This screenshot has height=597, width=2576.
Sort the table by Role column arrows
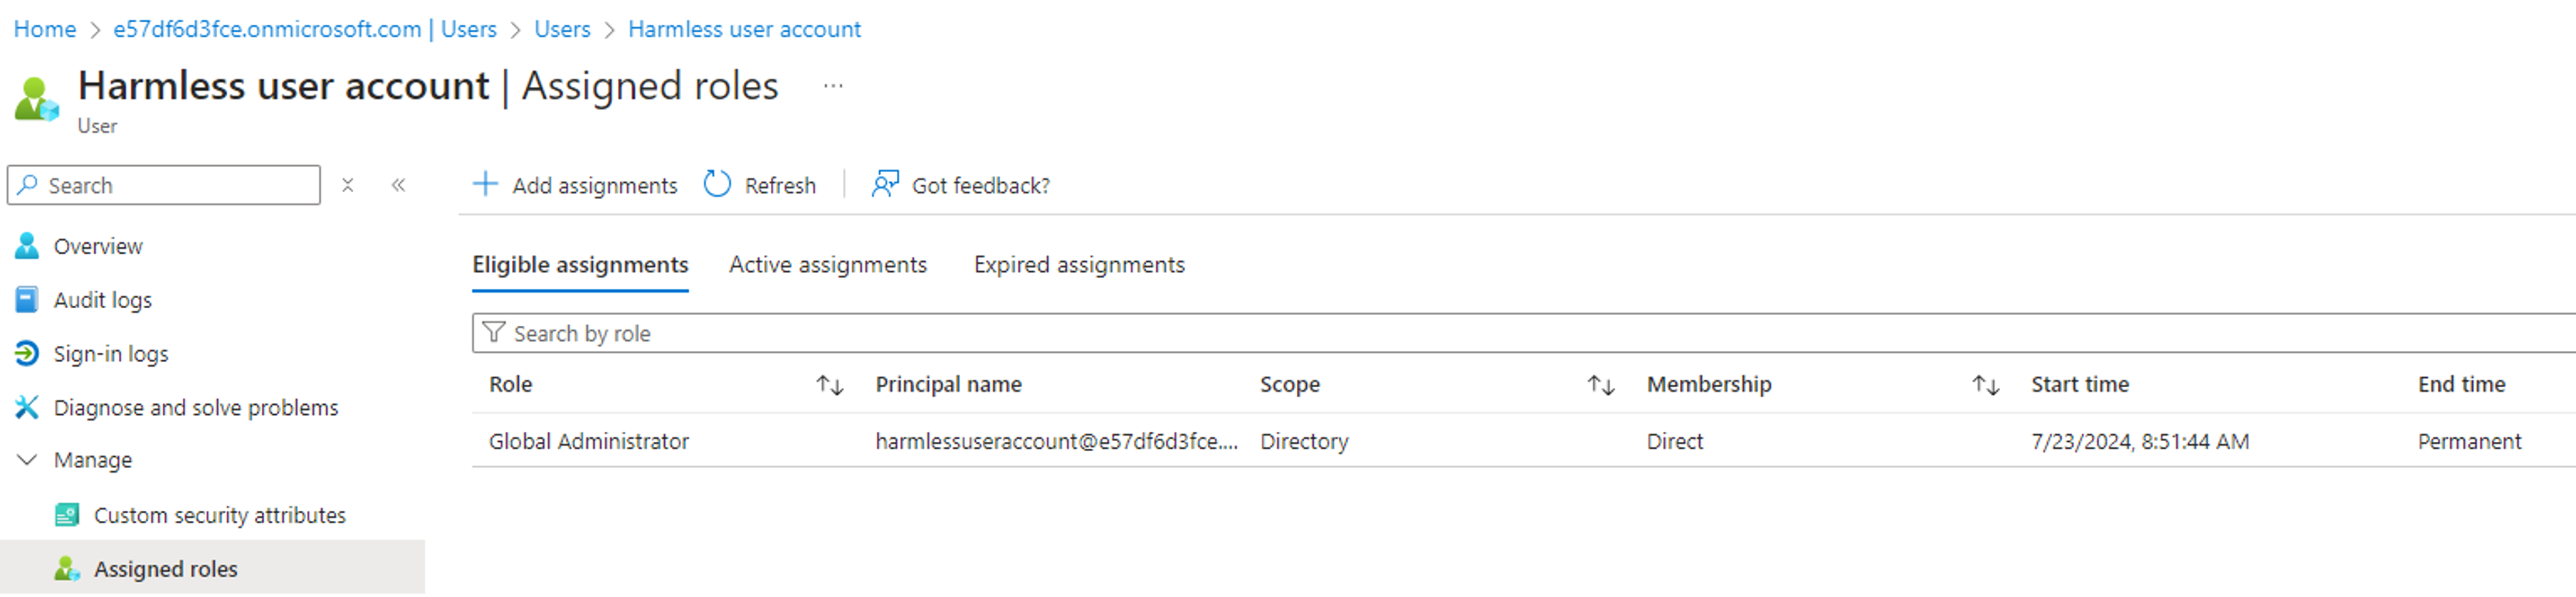click(x=830, y=385)
